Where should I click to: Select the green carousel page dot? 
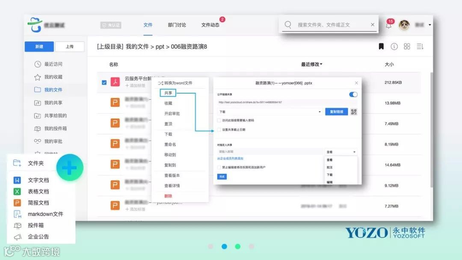pos(238,246)
